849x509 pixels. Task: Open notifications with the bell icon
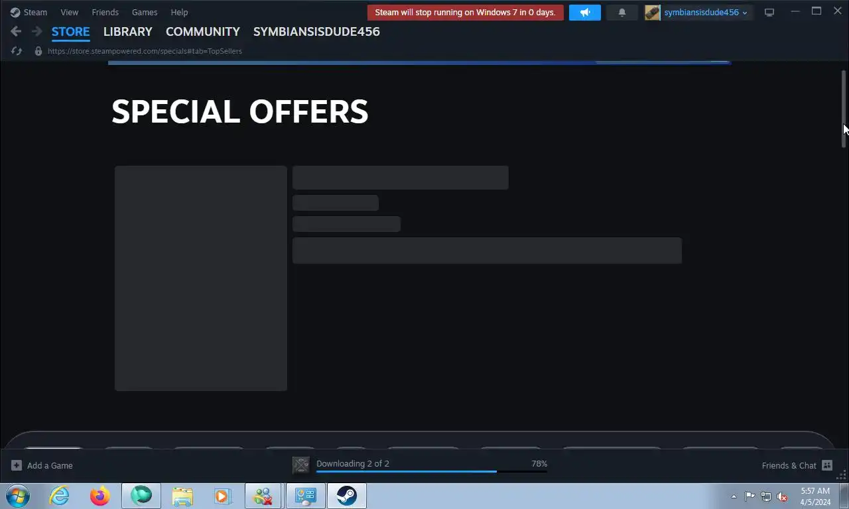tap(622, 12)
